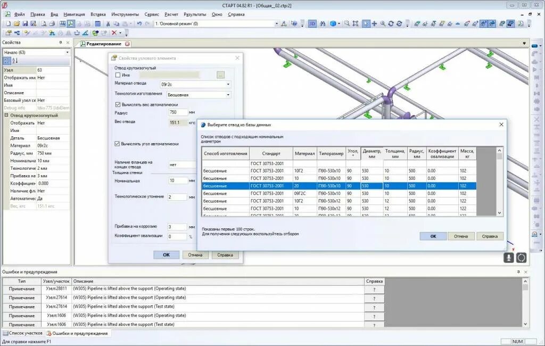Open the Файл menu

coord(20,14)
